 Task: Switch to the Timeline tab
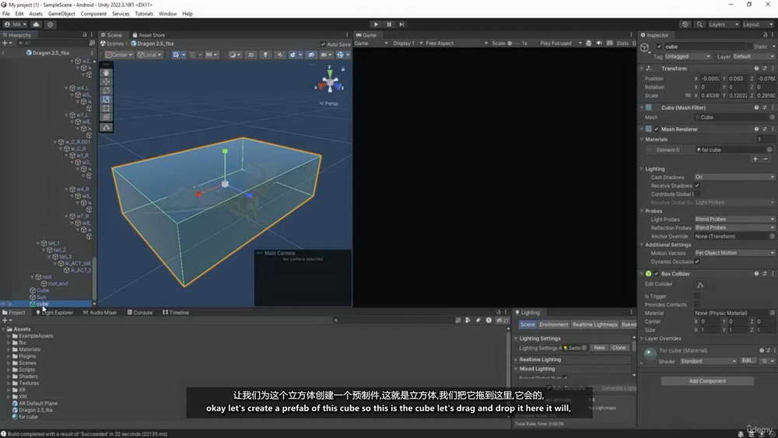(176, 313)
